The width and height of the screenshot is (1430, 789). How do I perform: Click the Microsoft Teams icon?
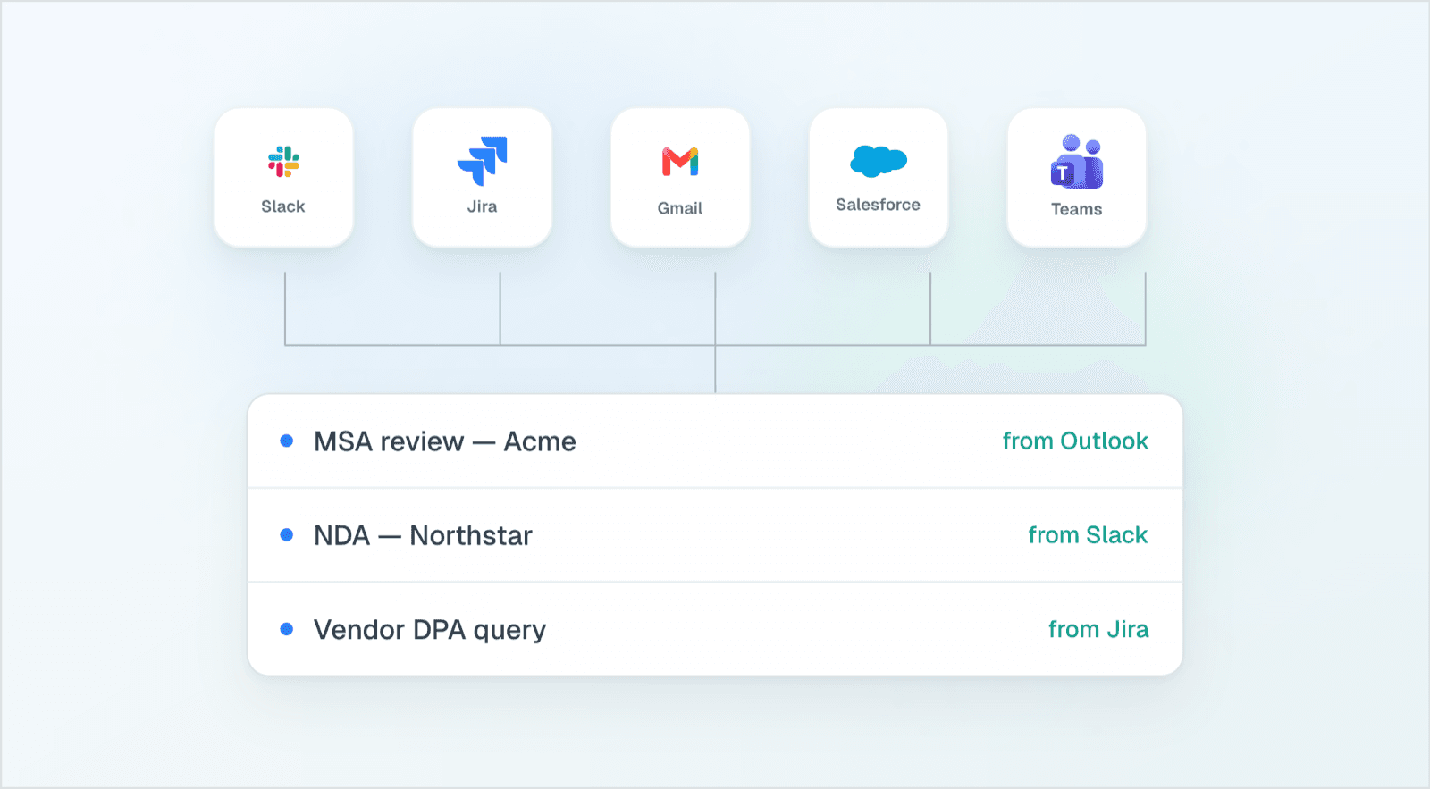click(1077, 162)
